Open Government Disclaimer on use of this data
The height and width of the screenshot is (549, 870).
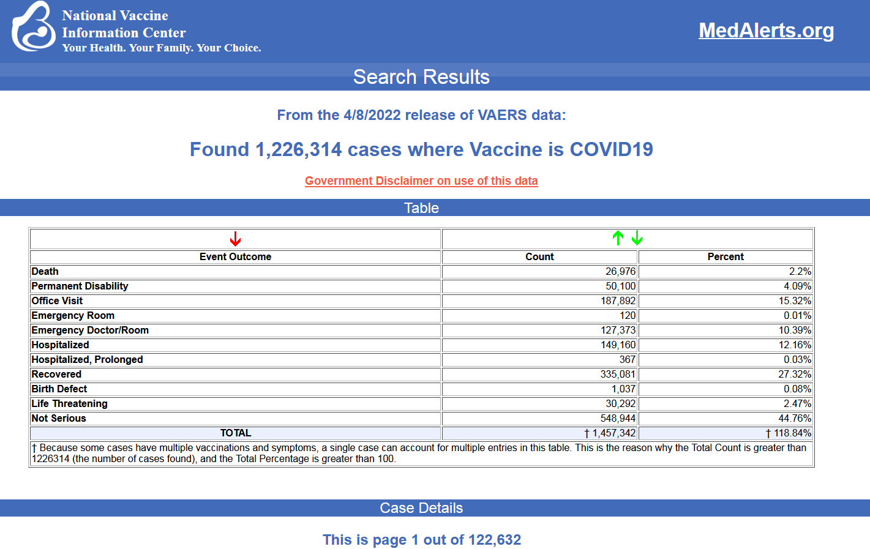[x=421, y=181]
